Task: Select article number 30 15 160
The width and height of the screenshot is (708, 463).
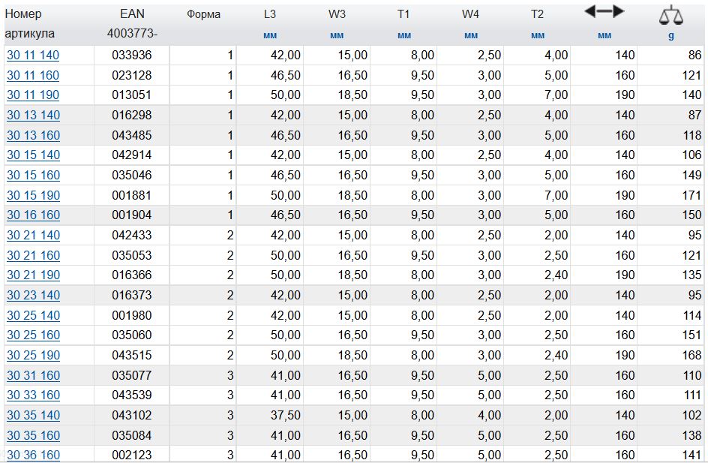Action: coord(33,176)
